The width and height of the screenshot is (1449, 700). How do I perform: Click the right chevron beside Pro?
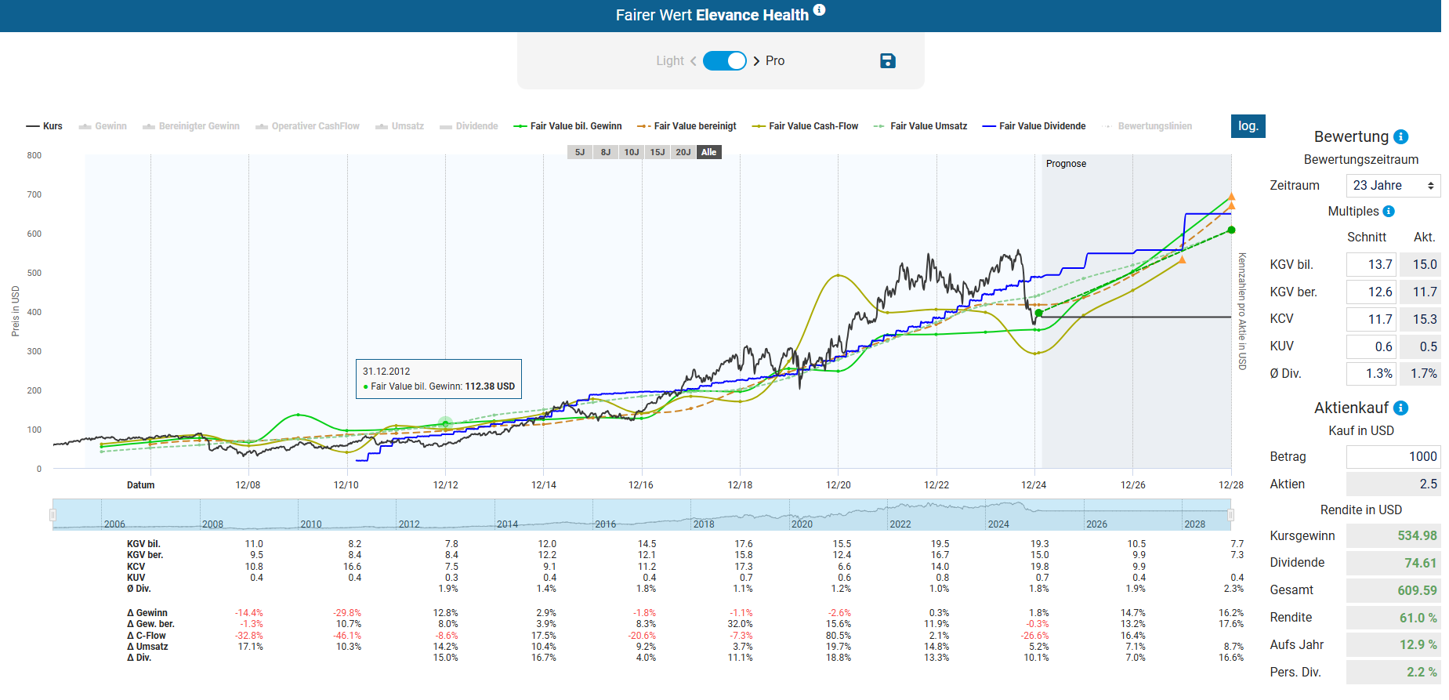pos(756,61)
